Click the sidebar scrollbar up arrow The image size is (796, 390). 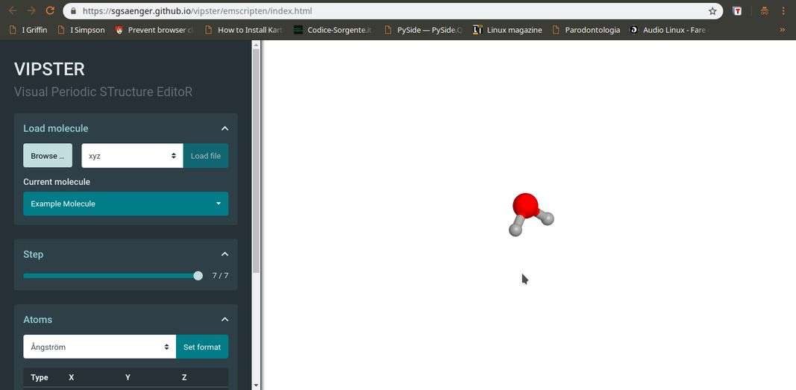pyautogui.click(x=257, y=45)
